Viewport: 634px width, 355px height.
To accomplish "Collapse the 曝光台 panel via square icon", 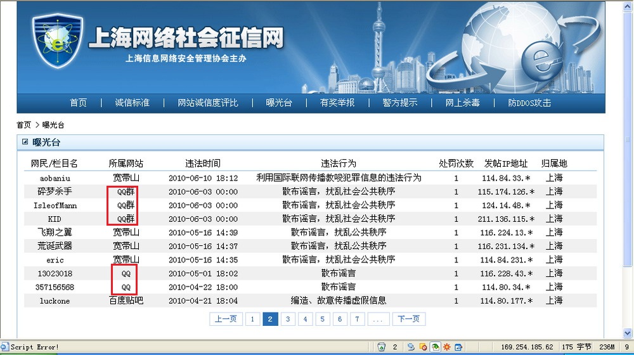I will coord(25,142).
